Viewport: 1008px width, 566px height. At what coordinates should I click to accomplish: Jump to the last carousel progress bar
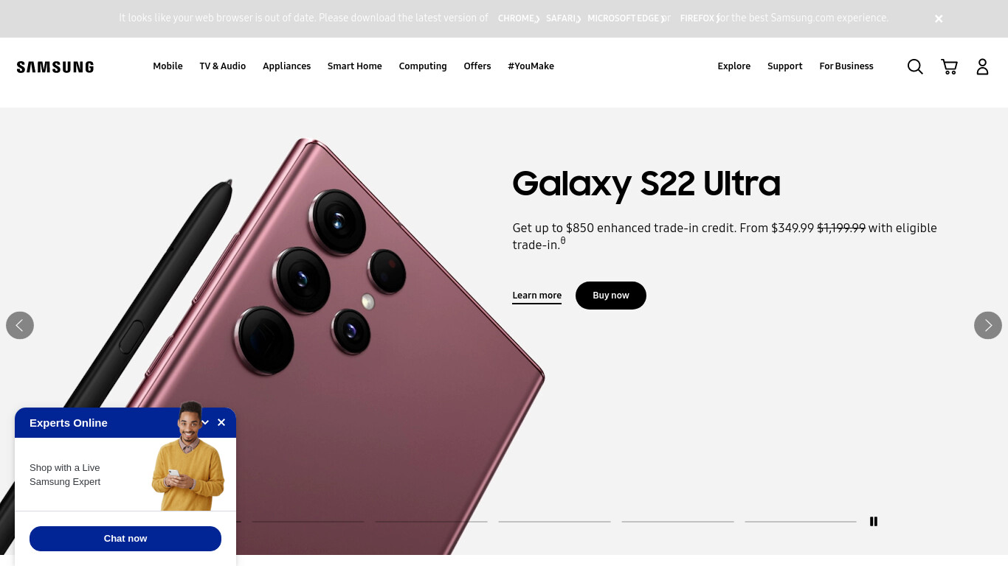[801, 521]
